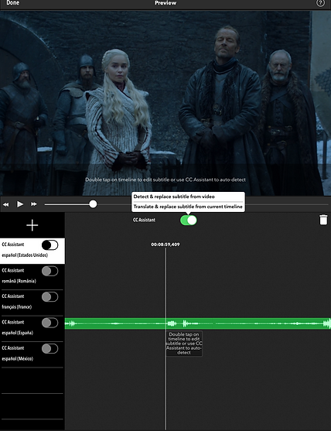Toggle CC Assistant for español (México)
The width and height of the screenshot is (331, 431).
49,348
